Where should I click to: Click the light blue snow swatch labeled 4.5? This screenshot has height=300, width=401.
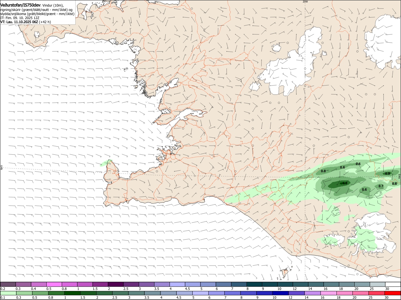coord(192,284)
